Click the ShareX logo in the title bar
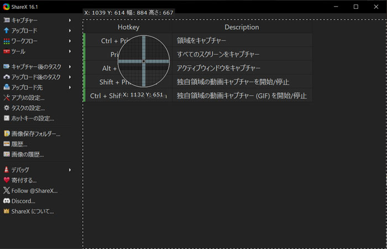387x249 pixels. [6, 7]
